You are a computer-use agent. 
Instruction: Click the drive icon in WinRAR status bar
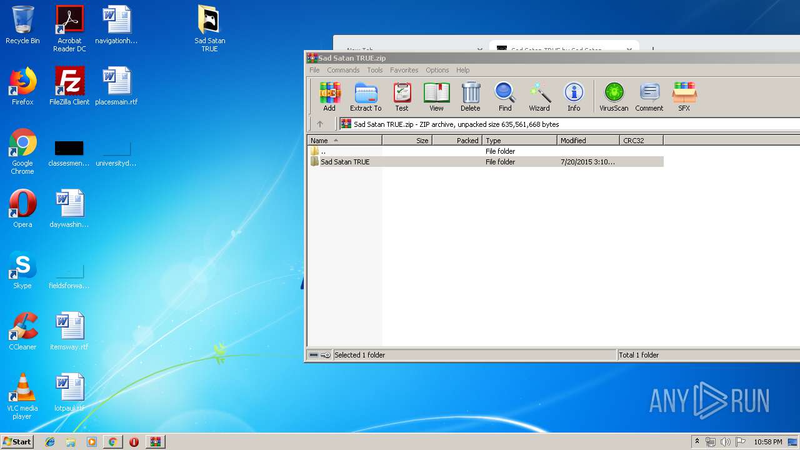point(314,355)
